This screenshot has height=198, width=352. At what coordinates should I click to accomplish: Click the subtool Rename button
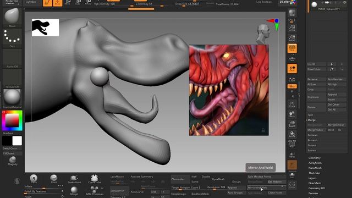pos(316,79)
